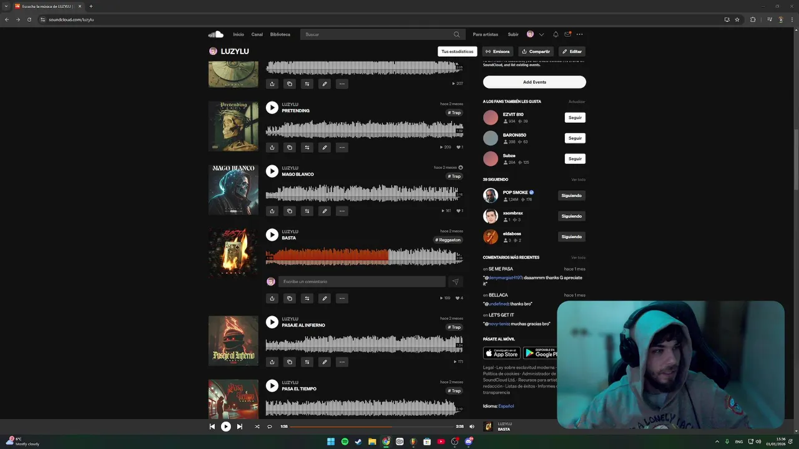Click the SoundCloud logo
This screenshot has width=799, height=449.
click(x=216, y=34)
